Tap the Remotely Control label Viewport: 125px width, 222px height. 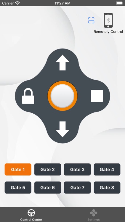[108, 32]
